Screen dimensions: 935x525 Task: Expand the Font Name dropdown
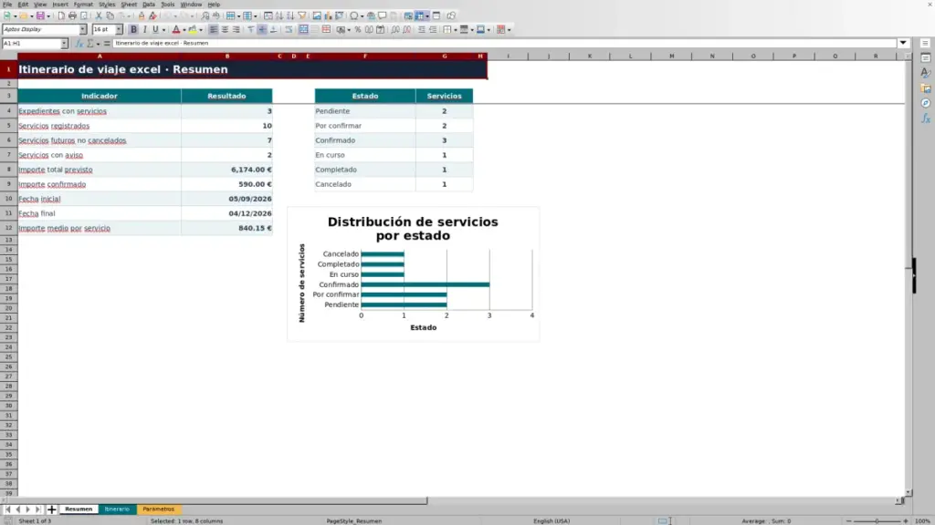(83, 29)
